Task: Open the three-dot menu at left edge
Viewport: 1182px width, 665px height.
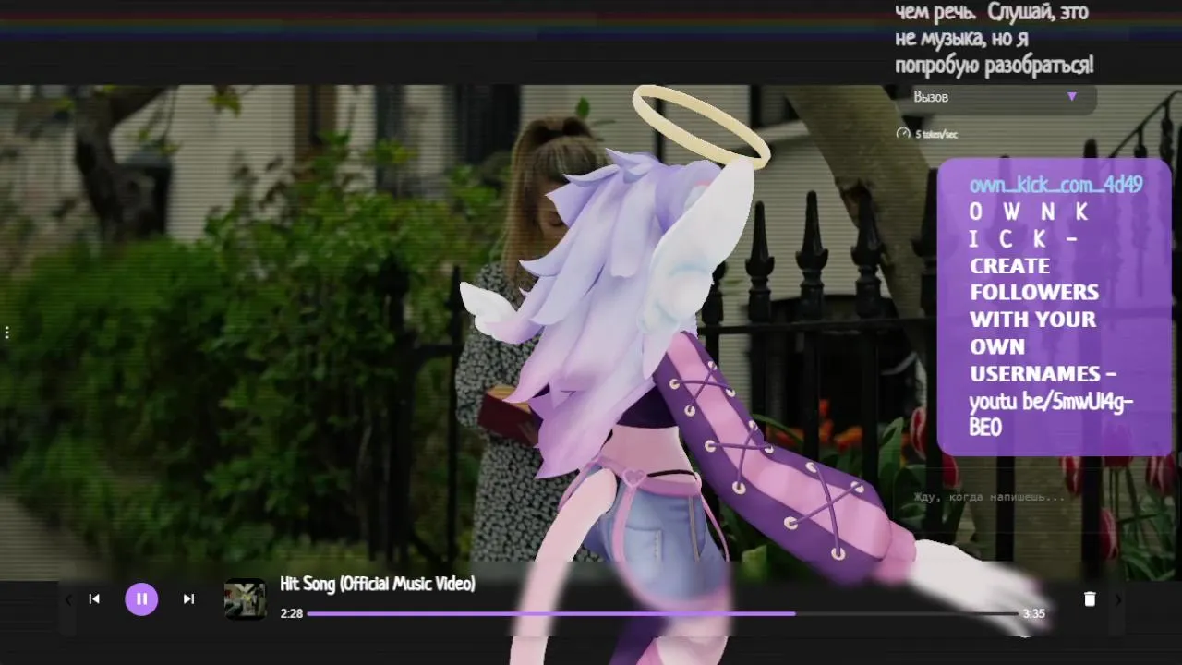Action: pos(6,332)
